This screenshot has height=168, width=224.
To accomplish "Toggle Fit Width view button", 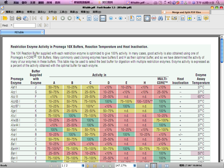I will (x=103, y=18).
